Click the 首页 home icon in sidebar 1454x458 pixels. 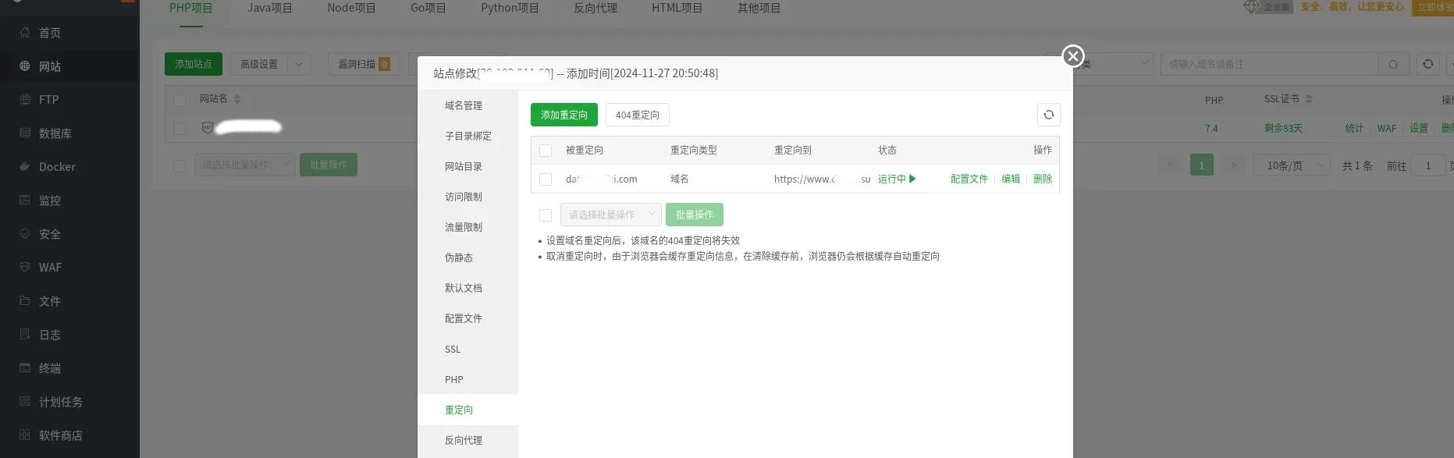(x=25, y=33)
